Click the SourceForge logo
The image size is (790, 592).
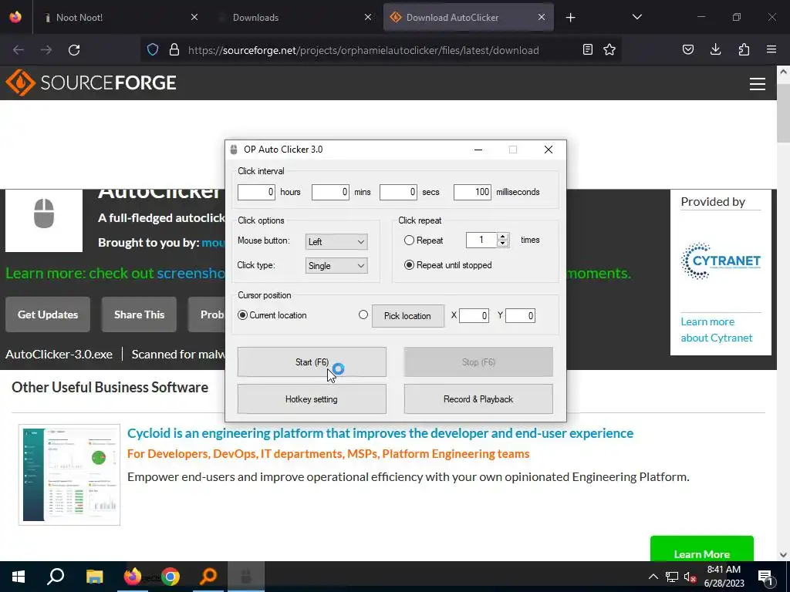point(91,82)
